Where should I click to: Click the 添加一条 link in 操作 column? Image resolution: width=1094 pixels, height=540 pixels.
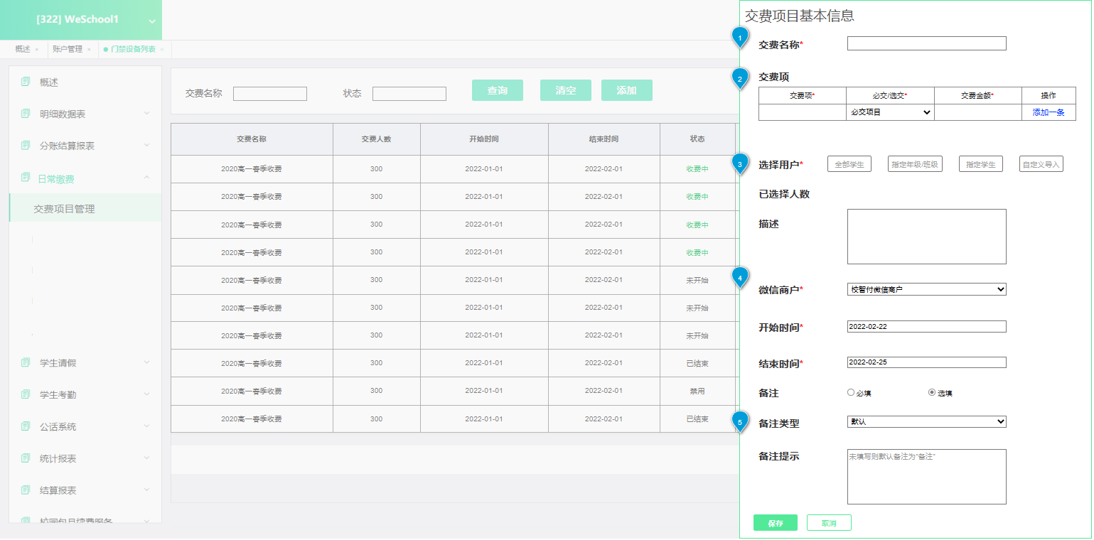point(1049,112)
